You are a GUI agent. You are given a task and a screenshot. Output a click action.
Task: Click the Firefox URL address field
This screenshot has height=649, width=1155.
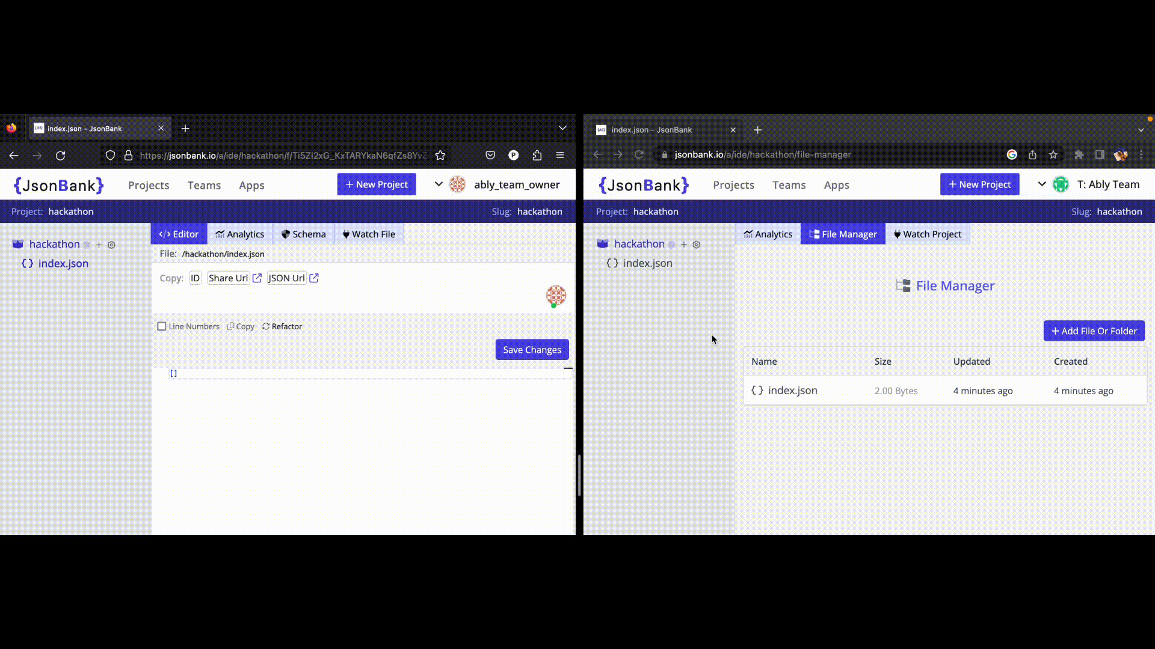[283, 156]
